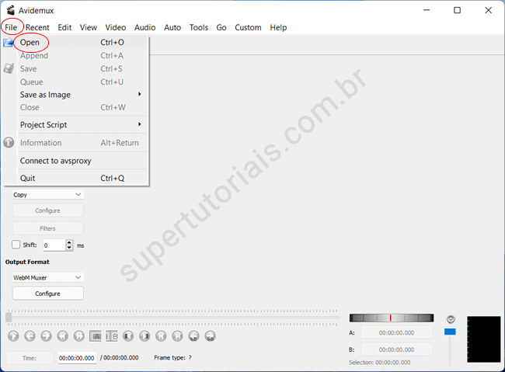The width and height of the screenshot is (505, 372).
Task: Click Configure under Output Format
Action: pyautogui.click(x=47, y=294)
